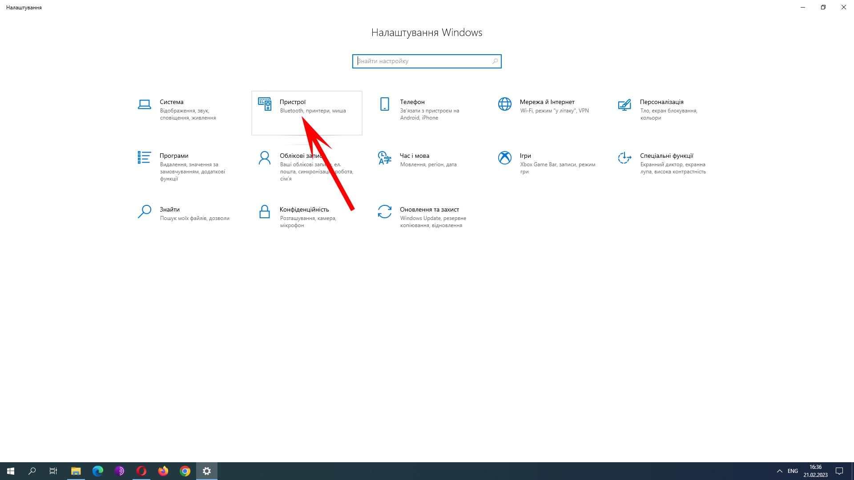Viewport: 854px width, 480px height.
Task: Click 'Зв'язати з пристроєм на Android' text
Action: pyautogui.click(x=429, y=114)
